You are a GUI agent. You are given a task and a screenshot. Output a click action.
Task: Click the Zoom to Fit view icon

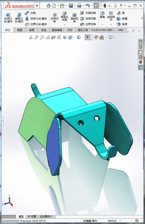click(37, 37)
